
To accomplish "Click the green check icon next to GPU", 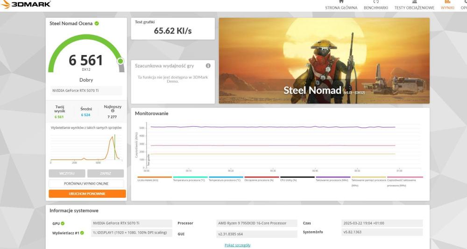I will (x=63, y=223).
